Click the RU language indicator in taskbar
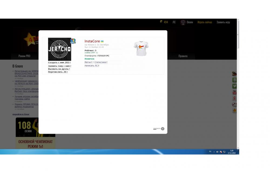Image resolution: width=270 pixels, height=189 pixels. [x=210, y=152]
